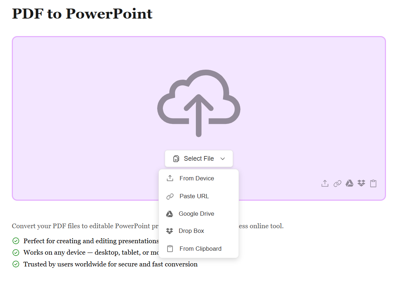Click the Google Drive icon in the drop zone icon row
This screenshot has width=396, height=285.
pos(349,184)
